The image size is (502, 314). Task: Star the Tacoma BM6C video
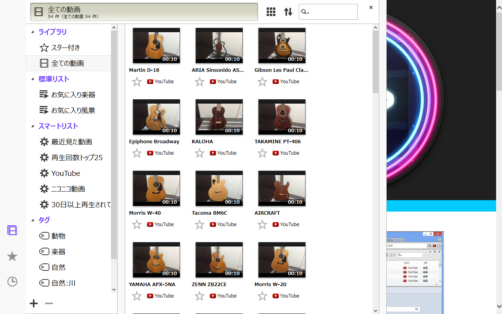point(200,225)
